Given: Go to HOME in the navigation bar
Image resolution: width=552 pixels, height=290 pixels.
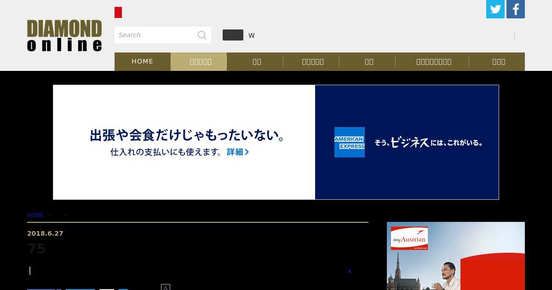Looking at the screenshot, I should point(143,61).
